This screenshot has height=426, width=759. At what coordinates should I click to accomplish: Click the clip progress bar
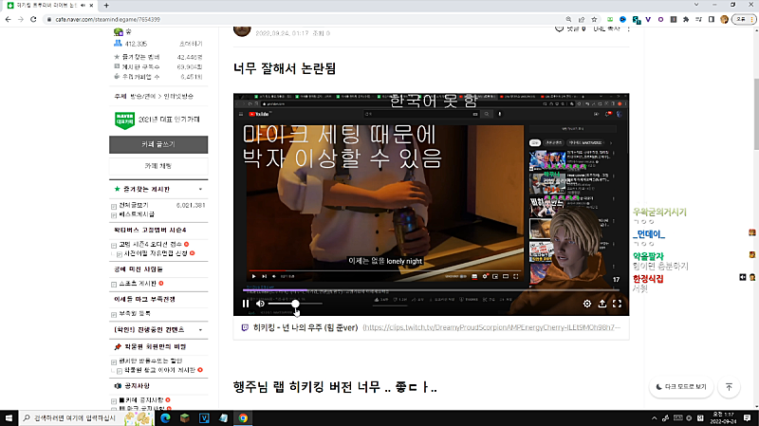click(431, 290)
